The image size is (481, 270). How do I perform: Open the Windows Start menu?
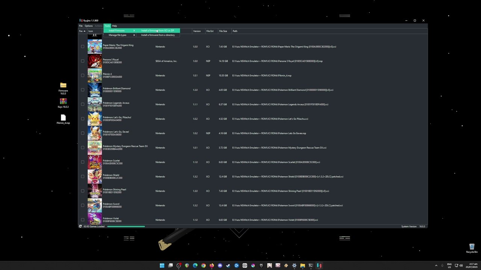pyautogui.click(x=162, y=265)
